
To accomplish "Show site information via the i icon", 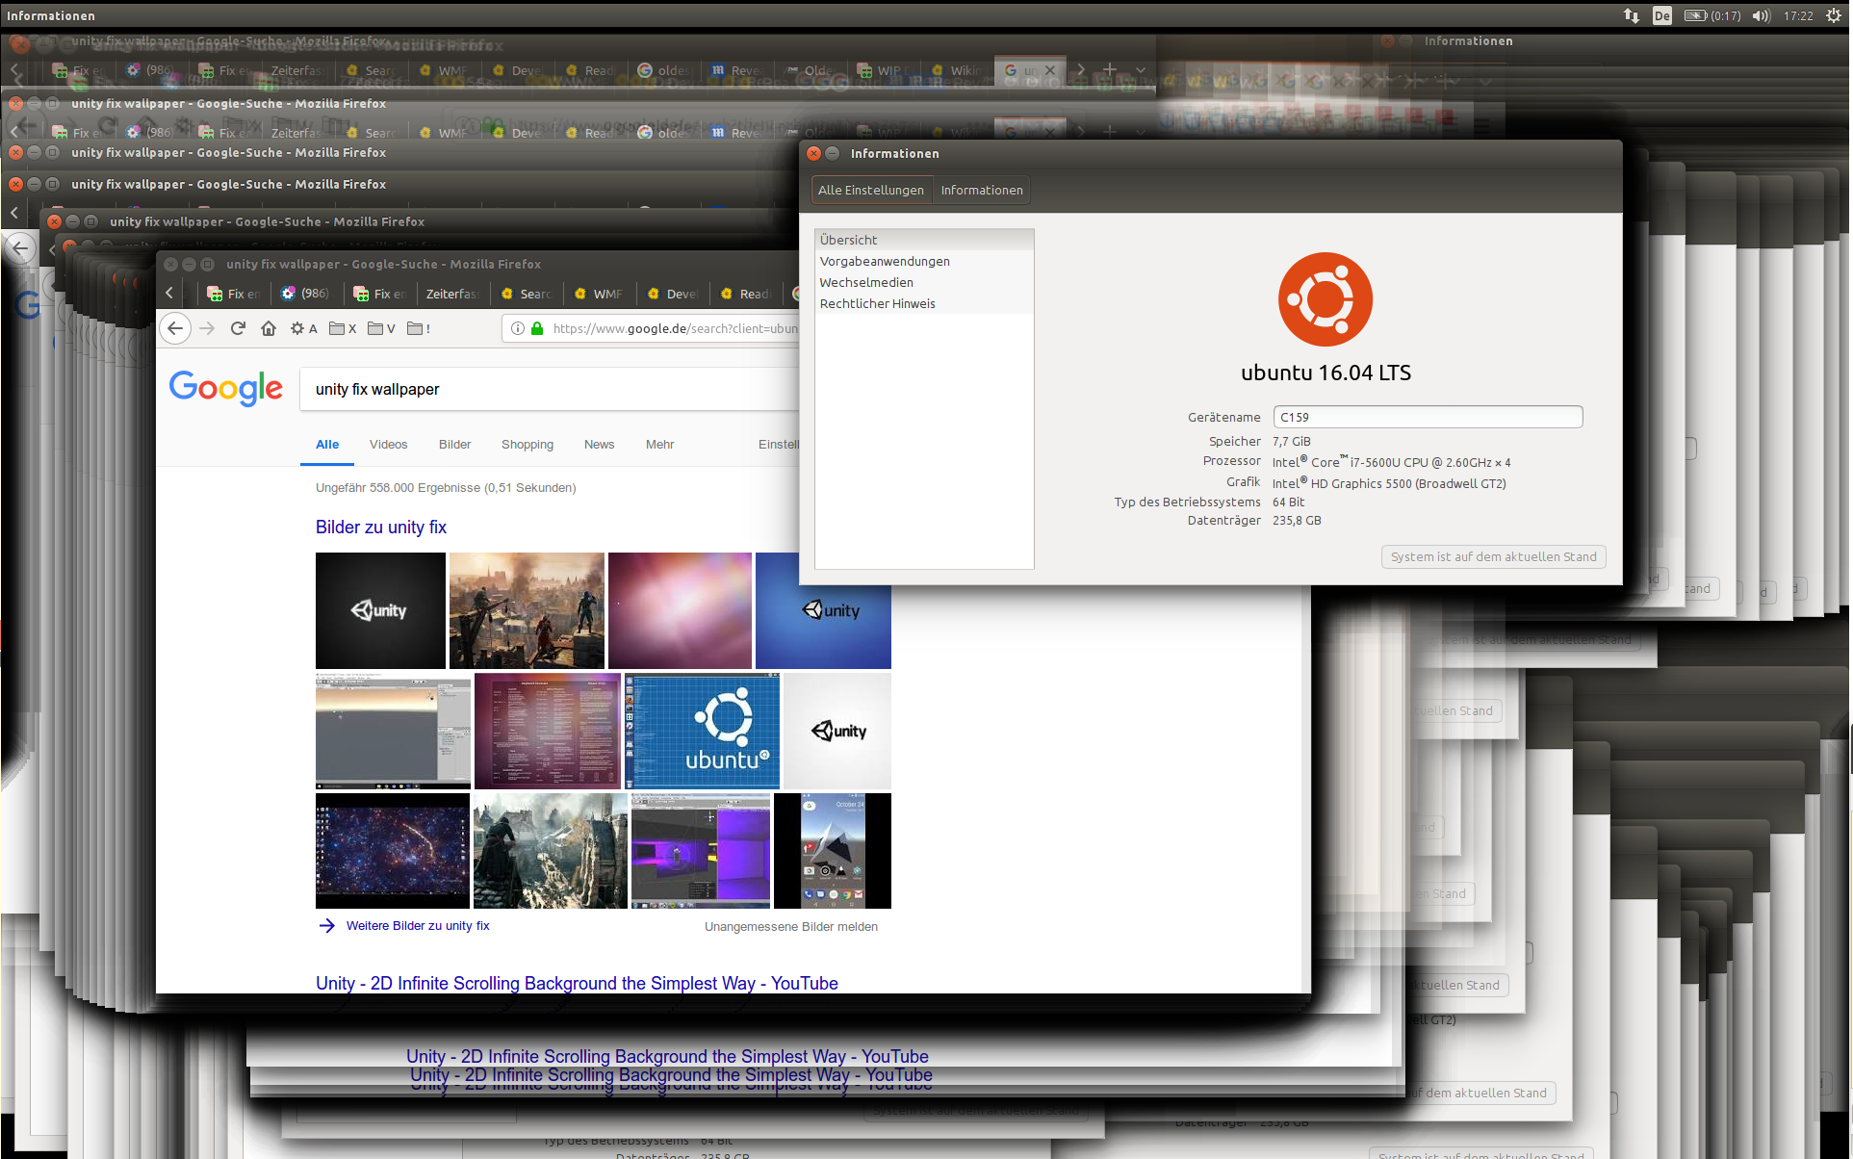I will coord(518,328).
